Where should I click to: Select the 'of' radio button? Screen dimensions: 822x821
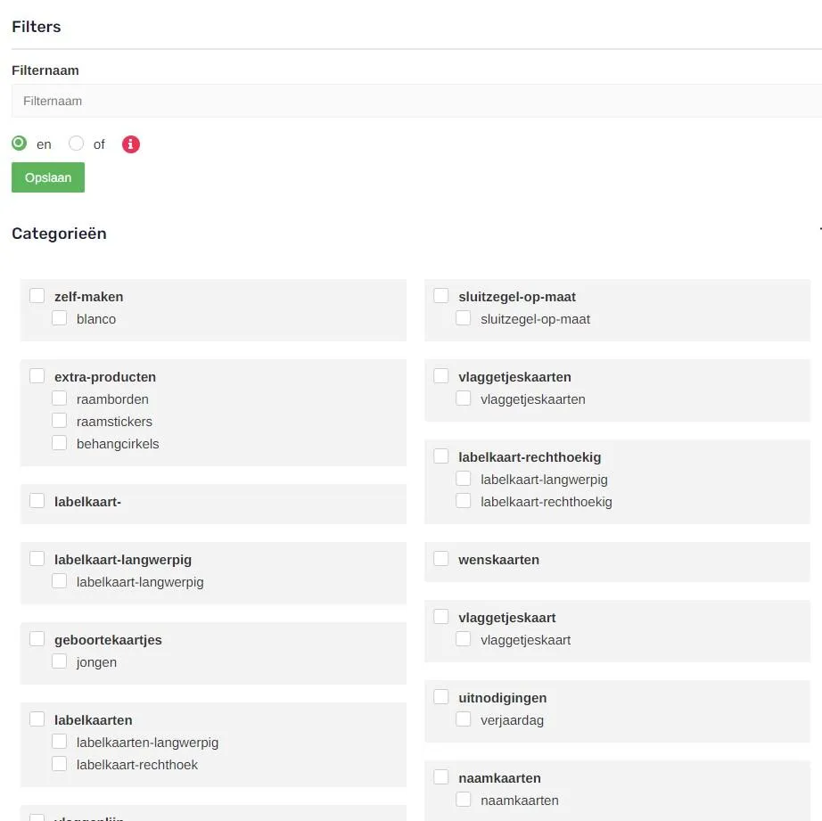coord(76,144)
